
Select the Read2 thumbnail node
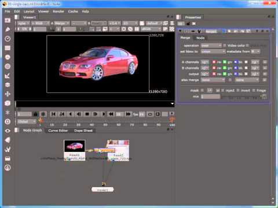[x=118, y=150]
